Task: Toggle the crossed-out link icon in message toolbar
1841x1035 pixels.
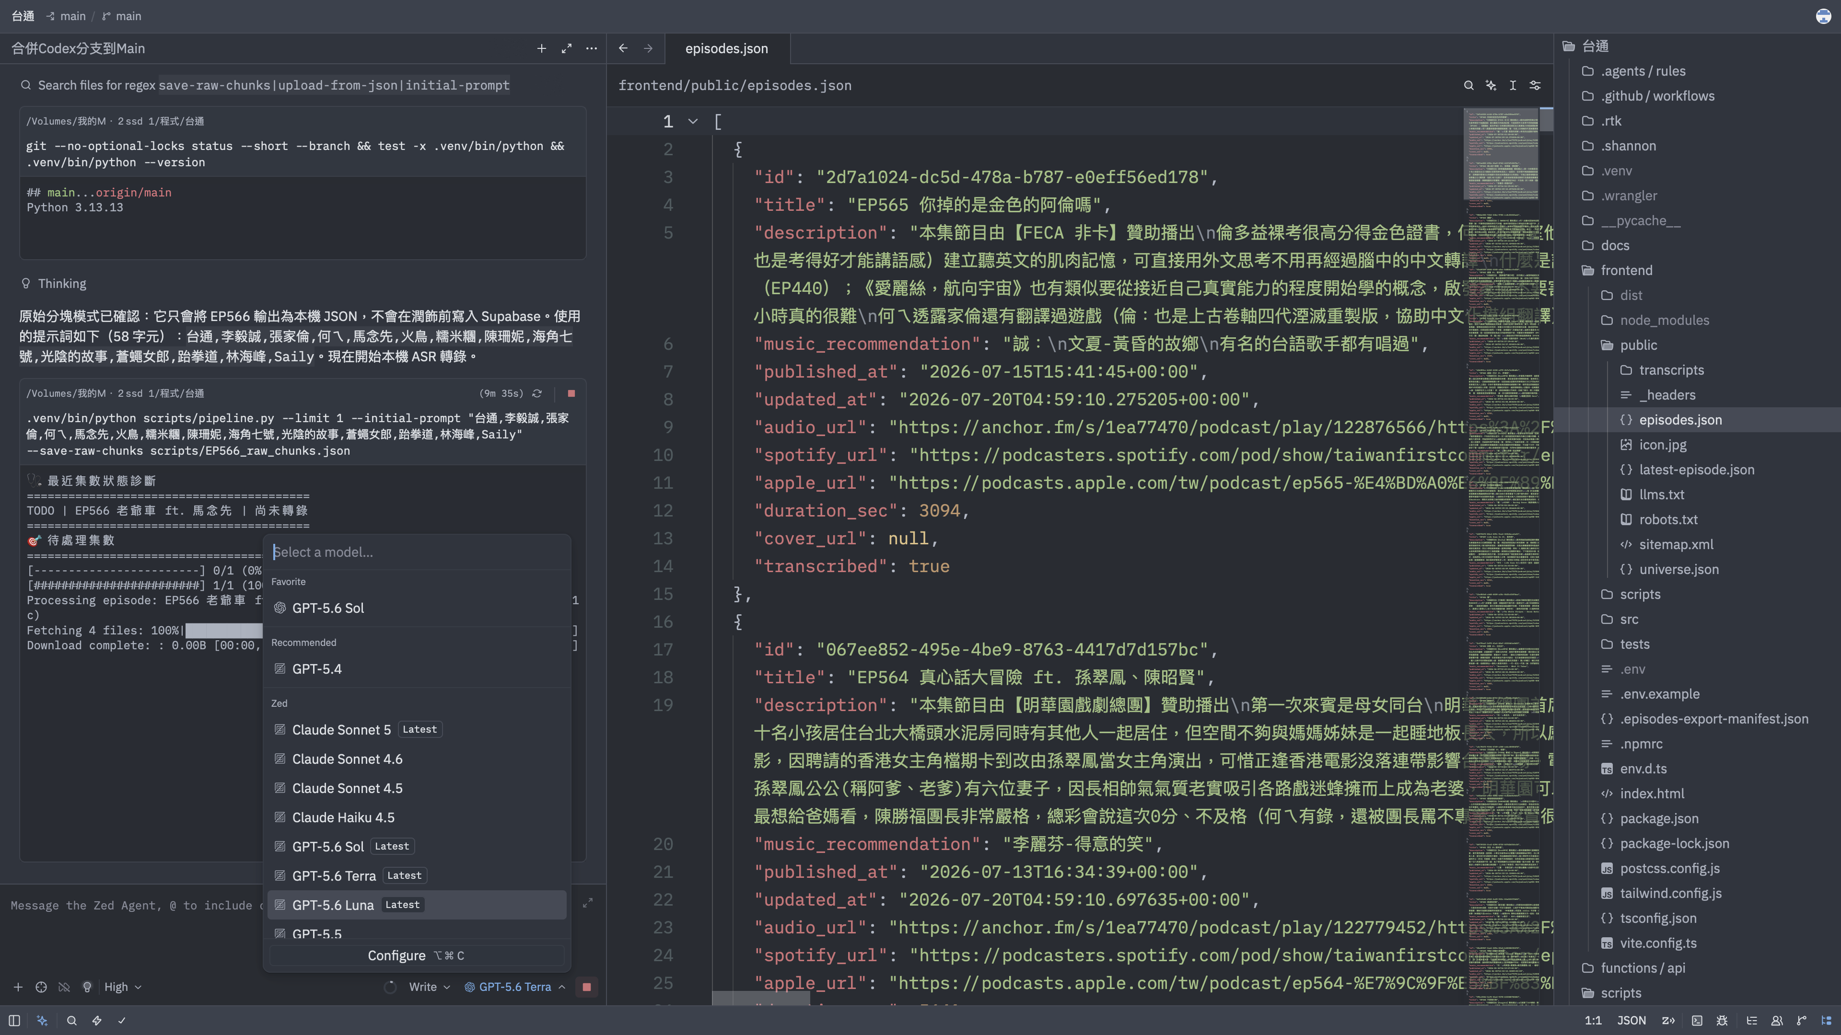Action: pos(64,987)
